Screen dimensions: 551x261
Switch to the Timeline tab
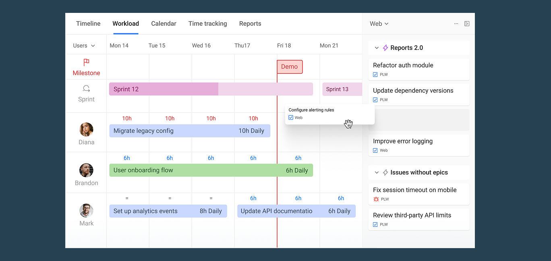click(x=88, y=24)
